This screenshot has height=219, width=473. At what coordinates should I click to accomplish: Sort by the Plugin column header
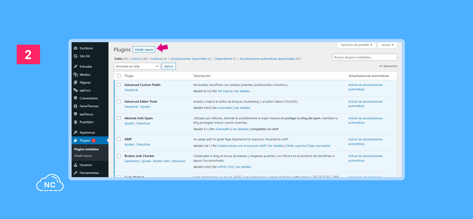click(129, 76)
